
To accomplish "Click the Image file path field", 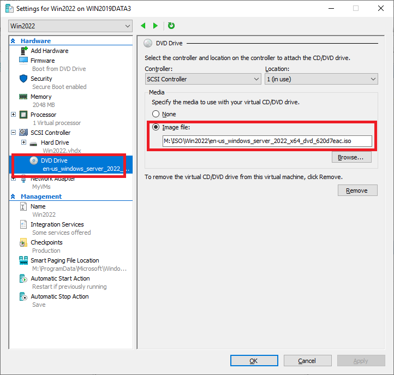I will (267, 141).
